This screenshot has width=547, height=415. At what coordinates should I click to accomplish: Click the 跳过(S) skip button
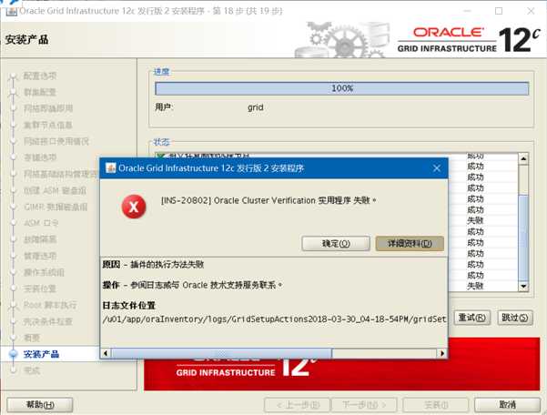click(x=515, y=318)
